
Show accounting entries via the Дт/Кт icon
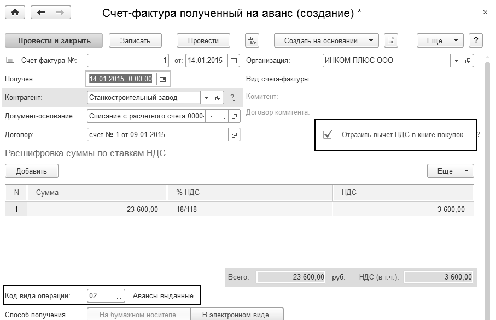pyautogui.click(x=252, y=40)
